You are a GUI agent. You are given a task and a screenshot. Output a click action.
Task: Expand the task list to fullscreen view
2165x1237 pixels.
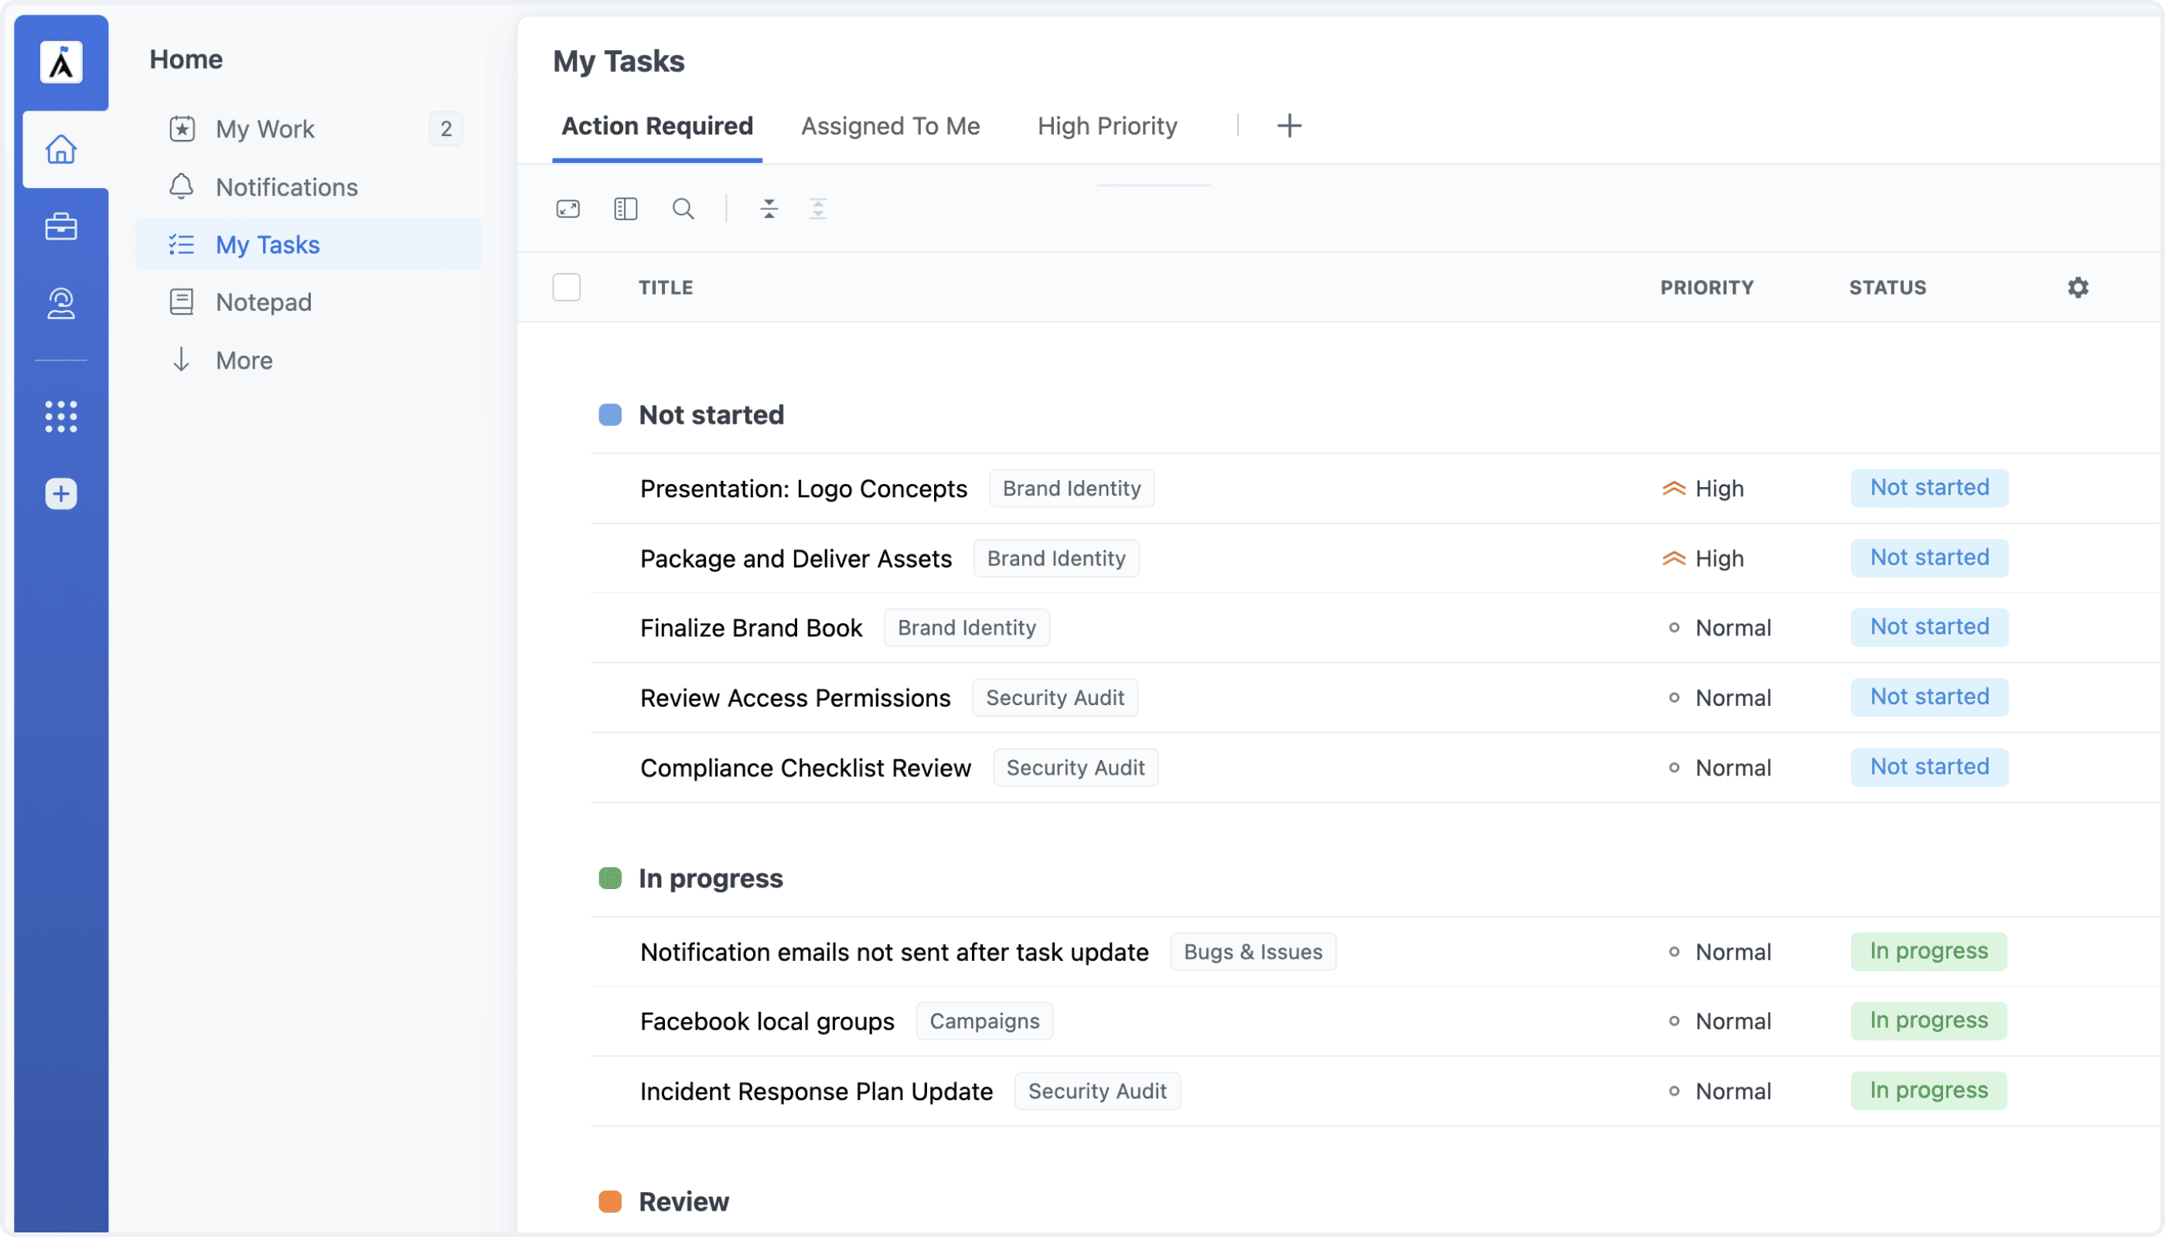click(568, 208)
